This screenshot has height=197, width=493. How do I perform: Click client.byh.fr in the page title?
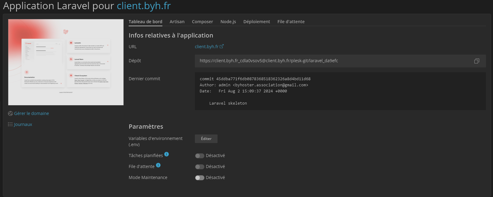[x=144, y=6]
